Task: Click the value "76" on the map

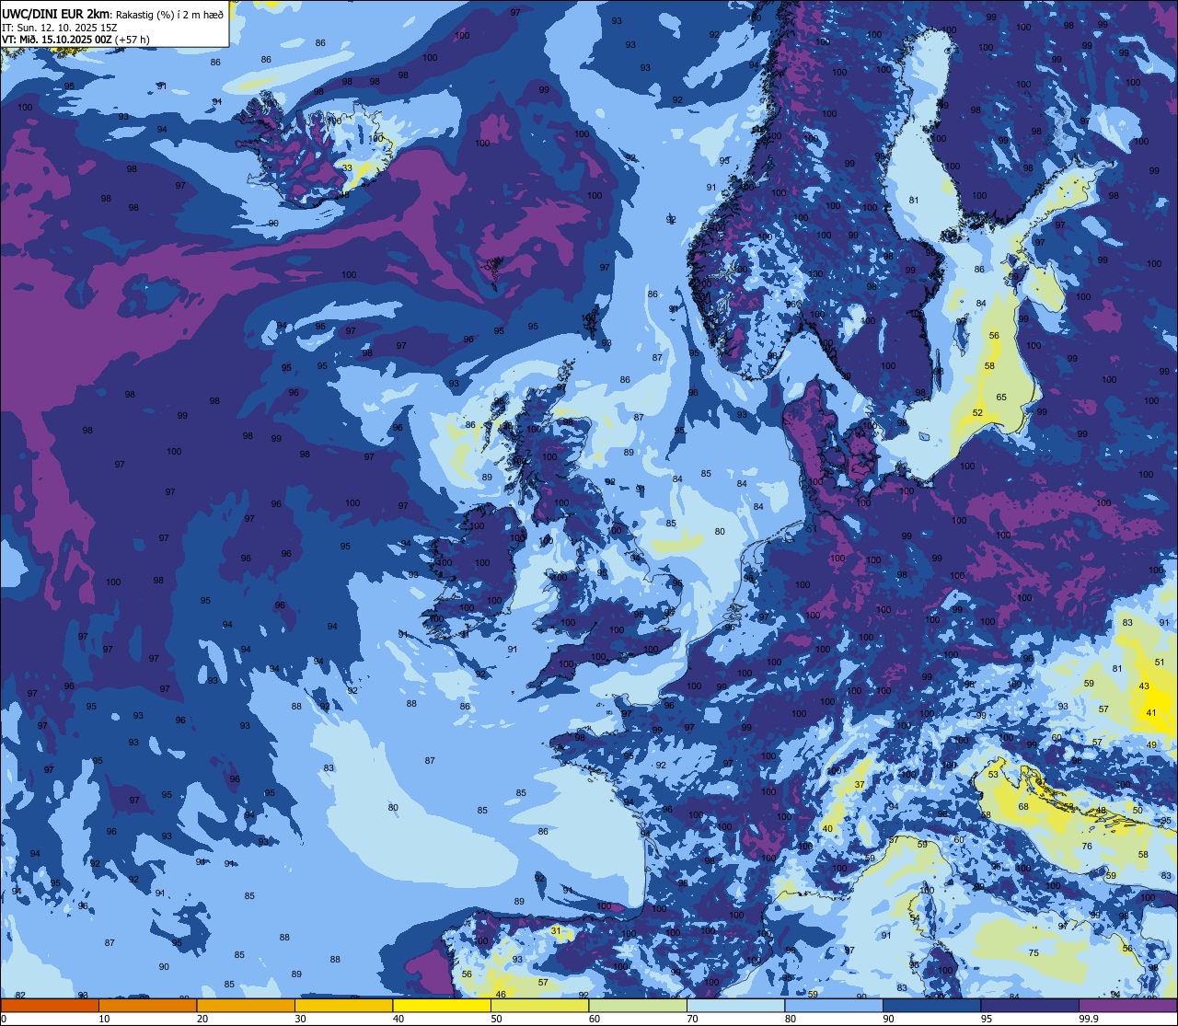Action: (x=1087, y=847)
